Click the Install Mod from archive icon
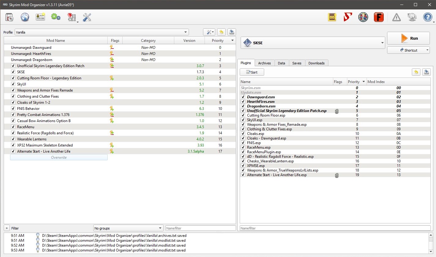This screenshot has width=436, height=257. pos(9,17)
